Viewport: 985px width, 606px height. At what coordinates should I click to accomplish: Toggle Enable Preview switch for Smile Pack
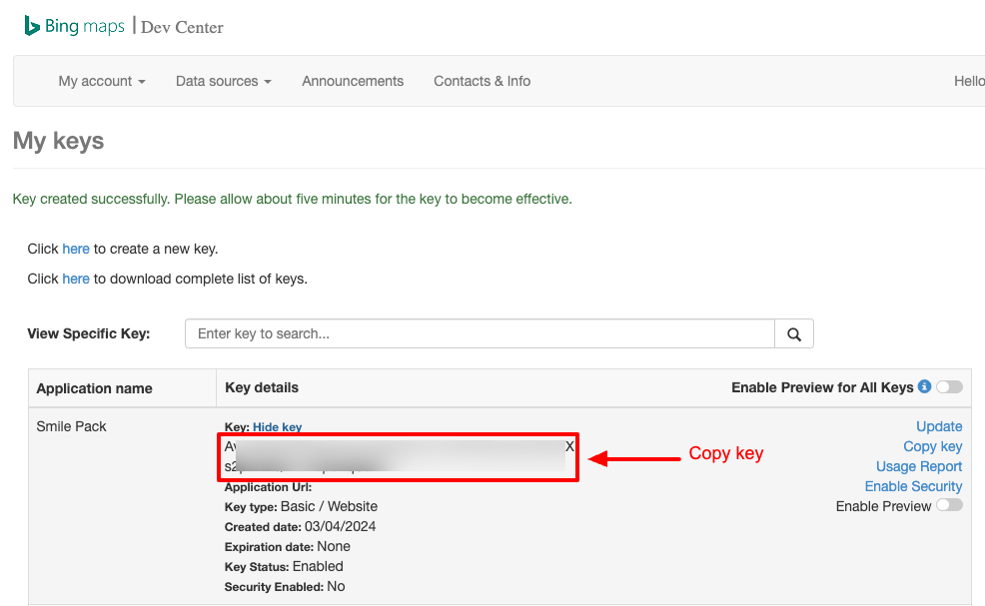949,505
